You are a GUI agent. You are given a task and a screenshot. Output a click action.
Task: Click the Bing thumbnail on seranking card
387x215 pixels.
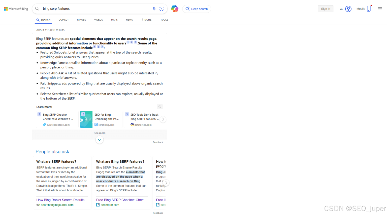(86, 119)
